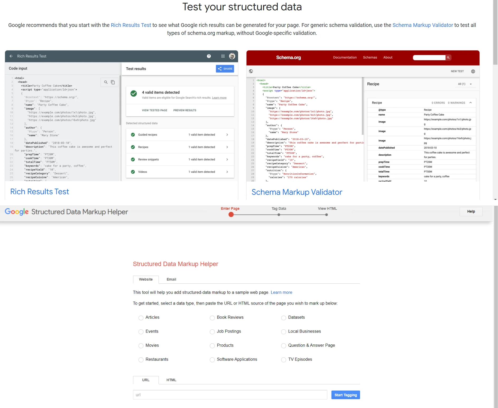The height and width of the screenshot is (408, 498).
Task: Select the TV Episodes radio button
Action: [x=283, y=360]
